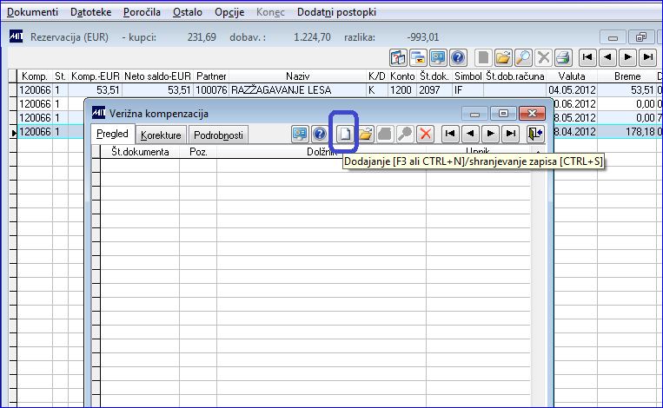The height and width of the screenshot is (408, 663).
Task: Click the Št.dokumenta column header
Action: tap(140, 152)
